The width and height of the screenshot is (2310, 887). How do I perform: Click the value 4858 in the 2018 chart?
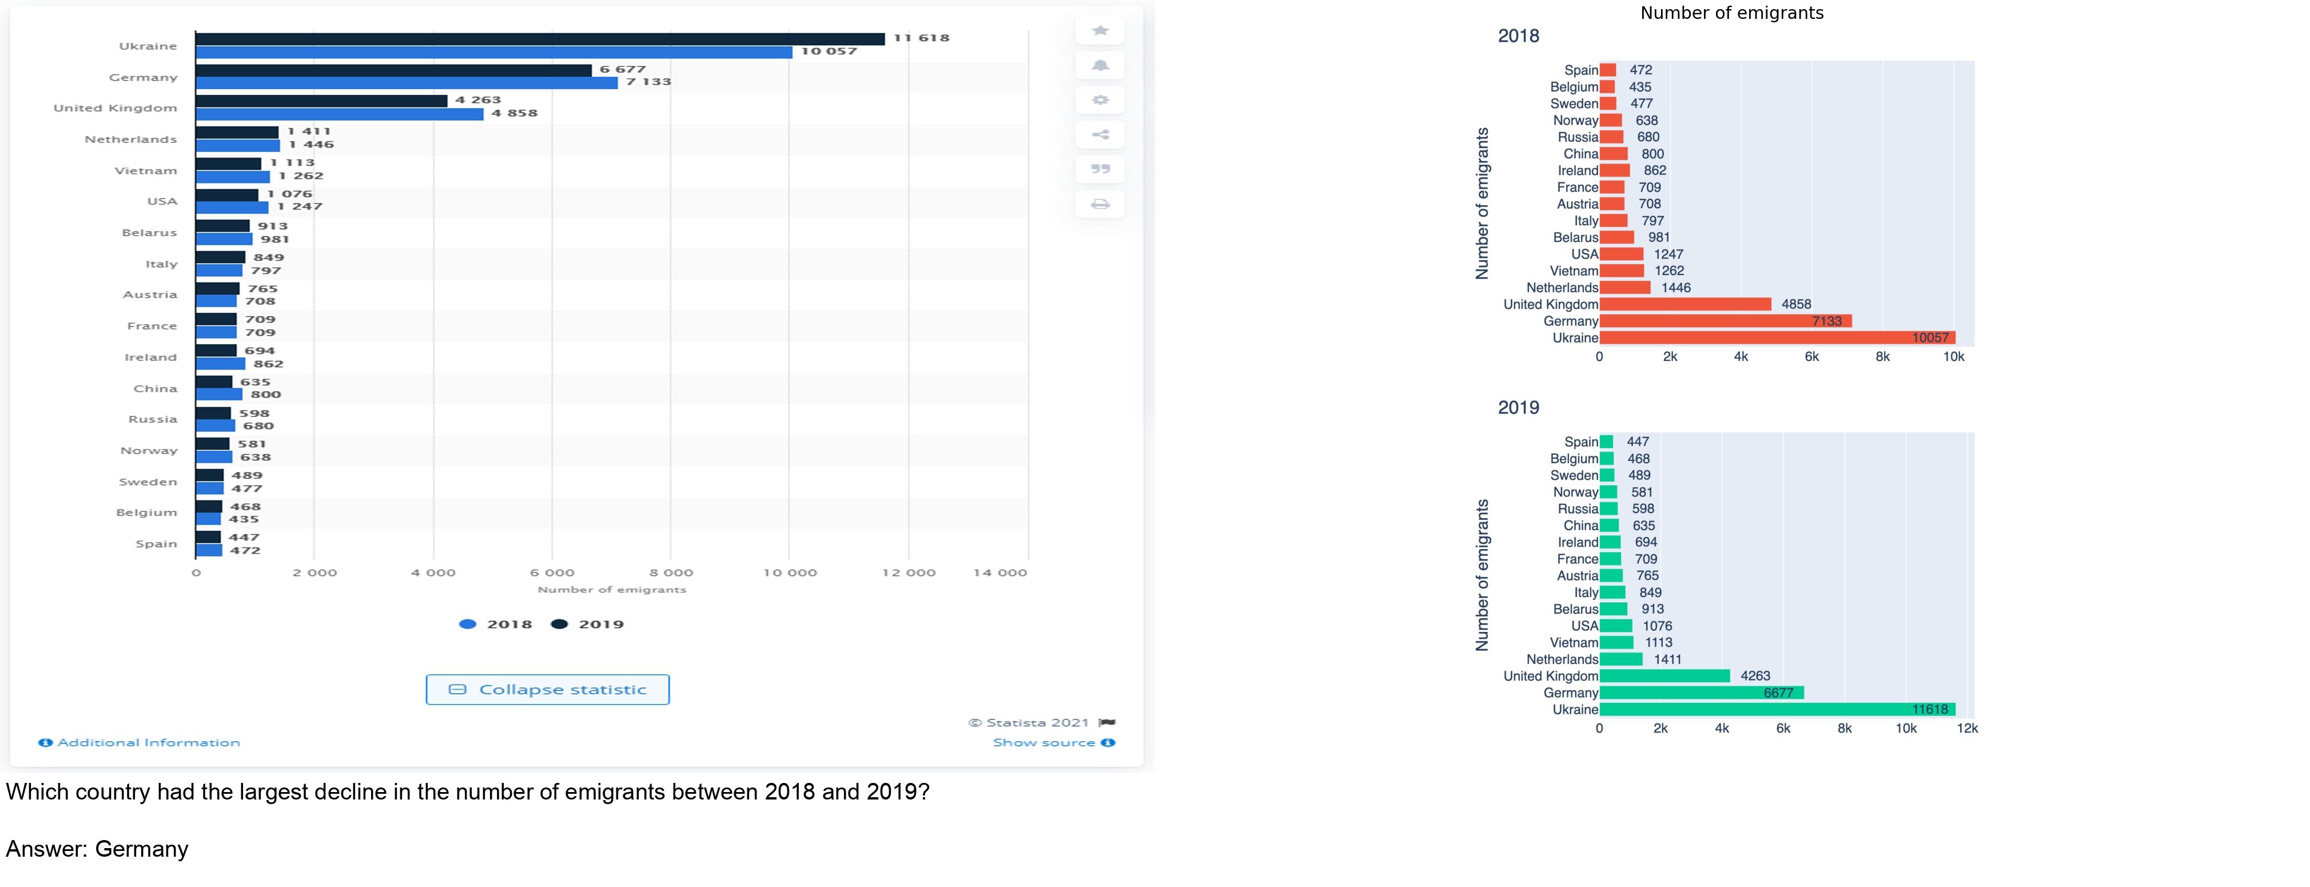click(1796, 305)
